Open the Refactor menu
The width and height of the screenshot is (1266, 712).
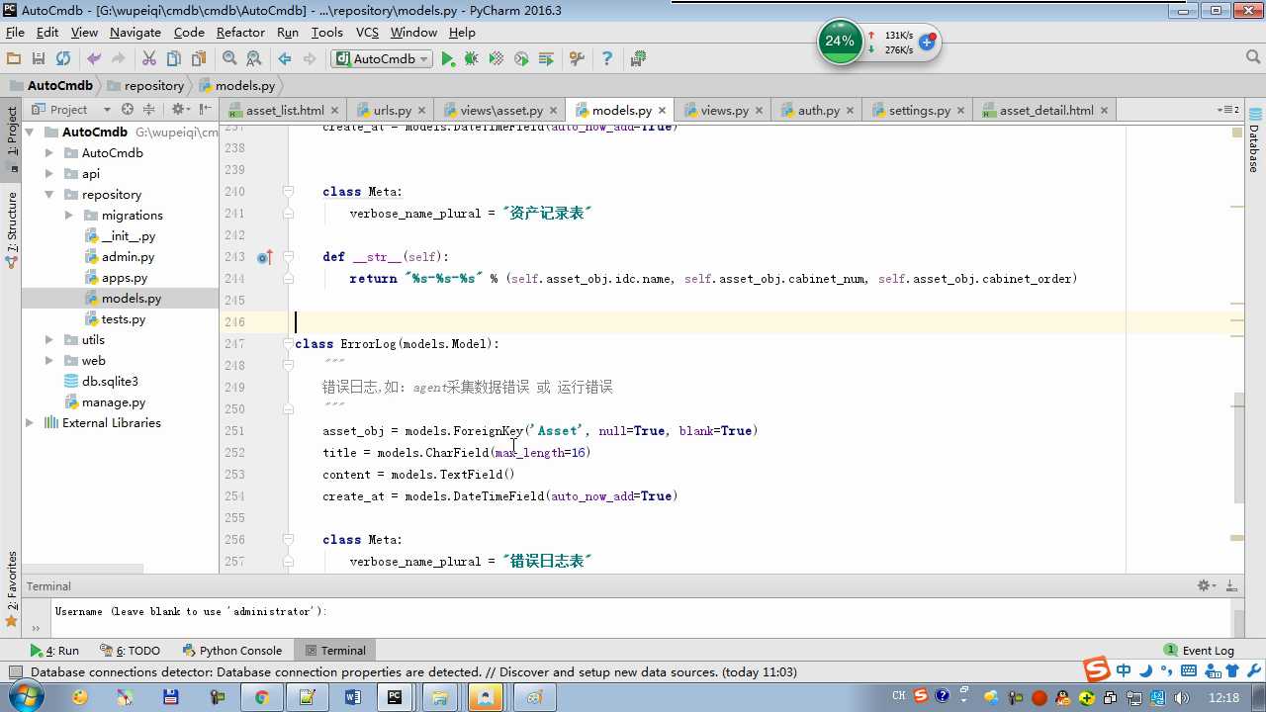240,32
